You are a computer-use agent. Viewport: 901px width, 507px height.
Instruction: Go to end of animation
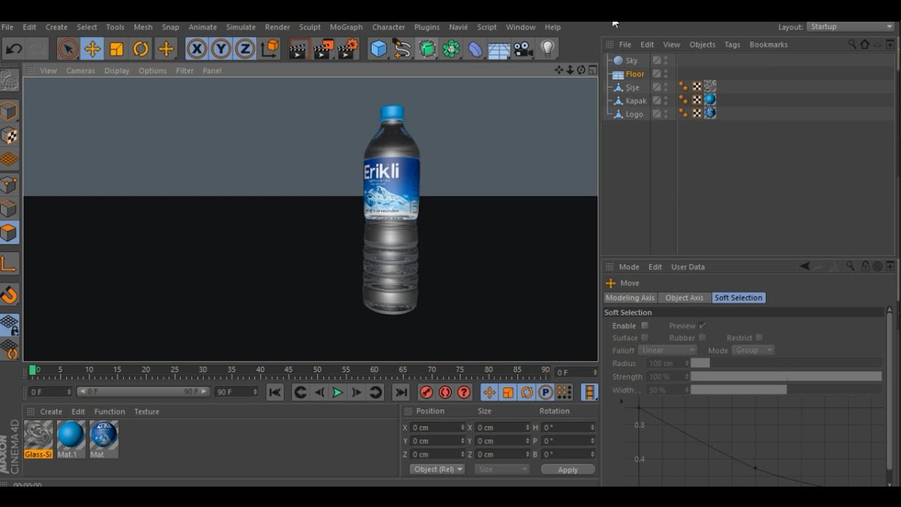[x=401, y=392]
